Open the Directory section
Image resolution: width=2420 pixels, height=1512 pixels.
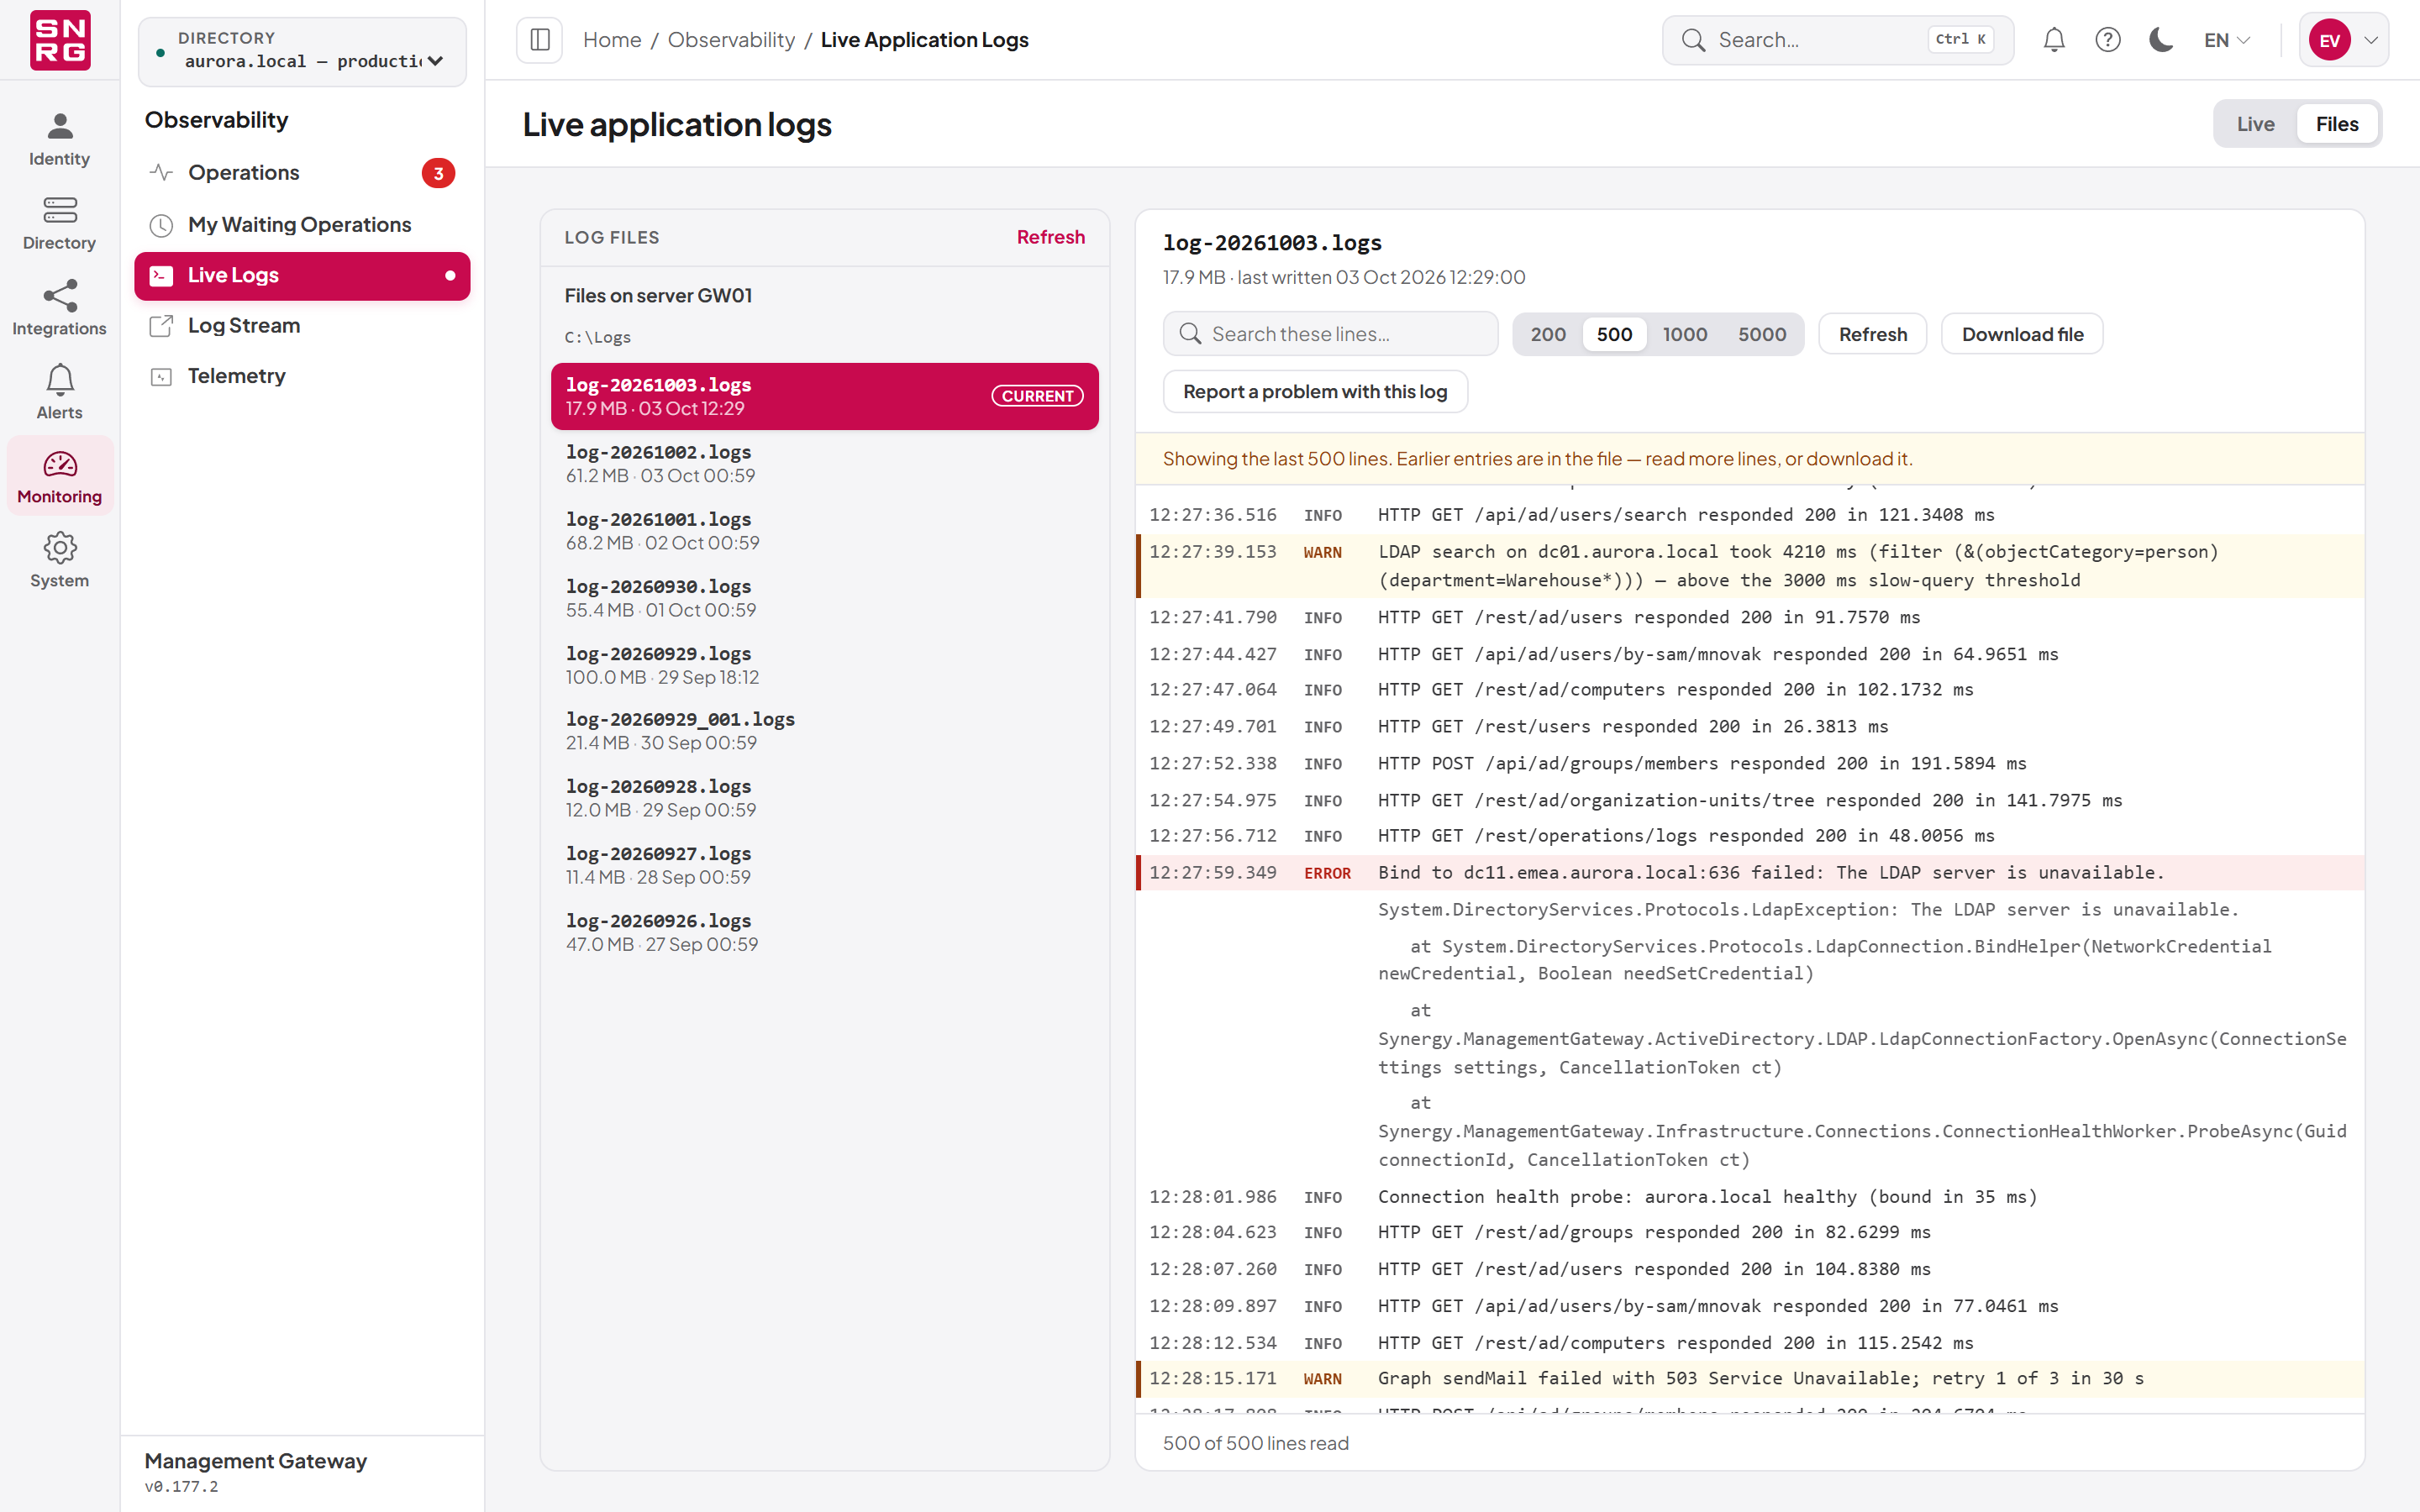click(x=60, y=224)
